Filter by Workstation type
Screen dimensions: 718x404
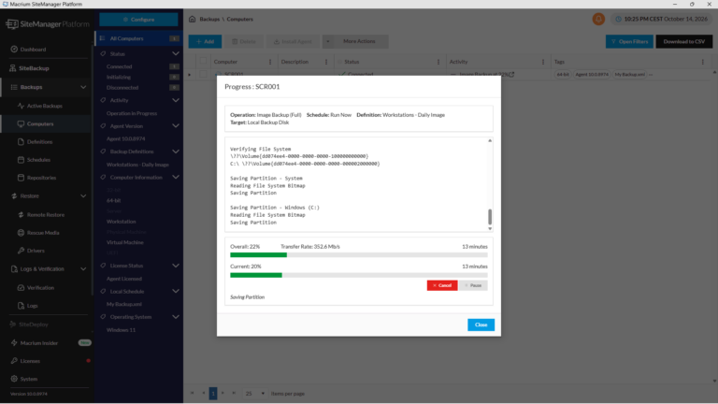point(121,222)
